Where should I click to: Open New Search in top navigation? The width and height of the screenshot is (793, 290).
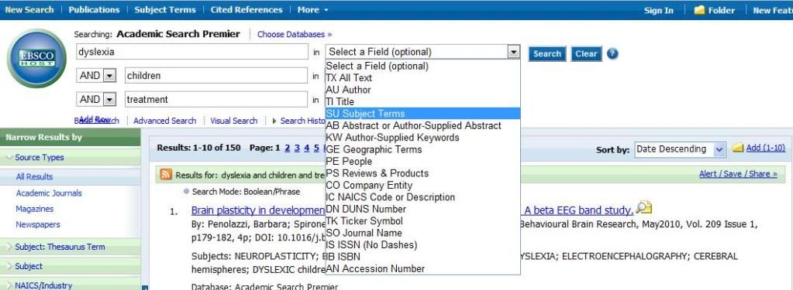(29, 9)
